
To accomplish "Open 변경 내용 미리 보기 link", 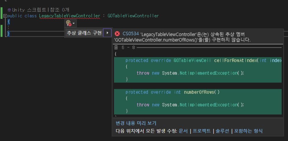I will pos(136,123).
